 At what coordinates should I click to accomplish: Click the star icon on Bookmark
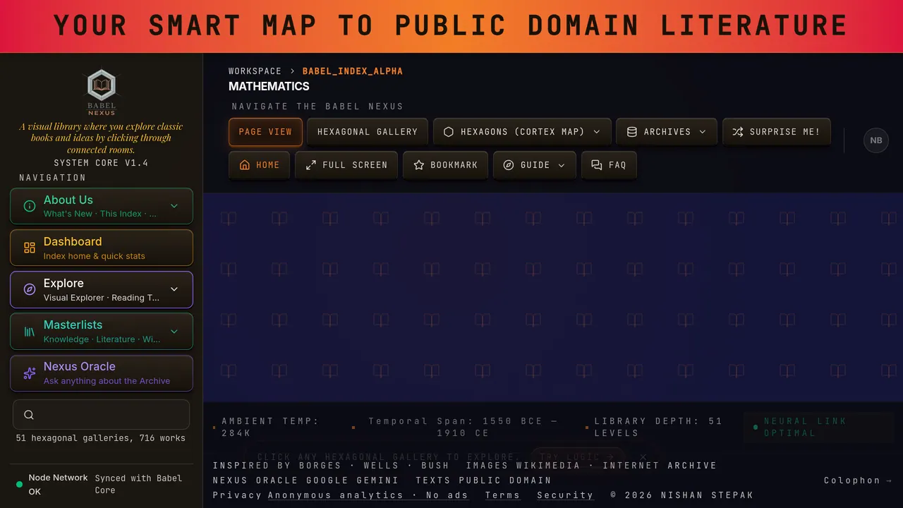[419, 164]
